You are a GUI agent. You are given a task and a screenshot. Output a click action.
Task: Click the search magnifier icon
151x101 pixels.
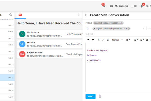click(11, 15)
